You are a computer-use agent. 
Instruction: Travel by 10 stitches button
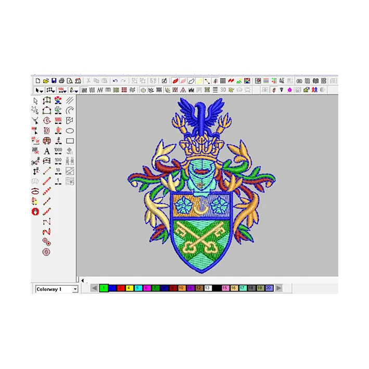click(58, 171)
